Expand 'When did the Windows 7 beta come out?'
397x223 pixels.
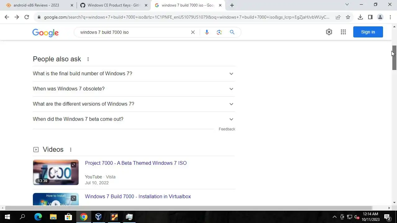[134, 119]
